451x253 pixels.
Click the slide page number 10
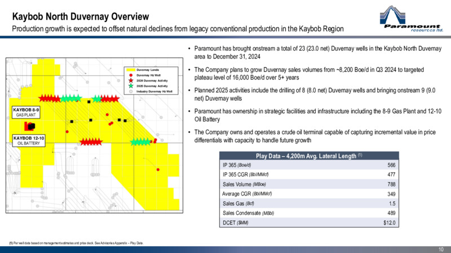[x=441, y=250]
